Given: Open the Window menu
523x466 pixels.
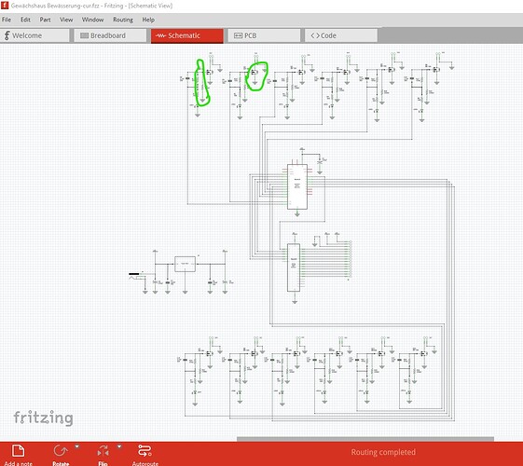Looking at the screenshot, I should point(92,20).
